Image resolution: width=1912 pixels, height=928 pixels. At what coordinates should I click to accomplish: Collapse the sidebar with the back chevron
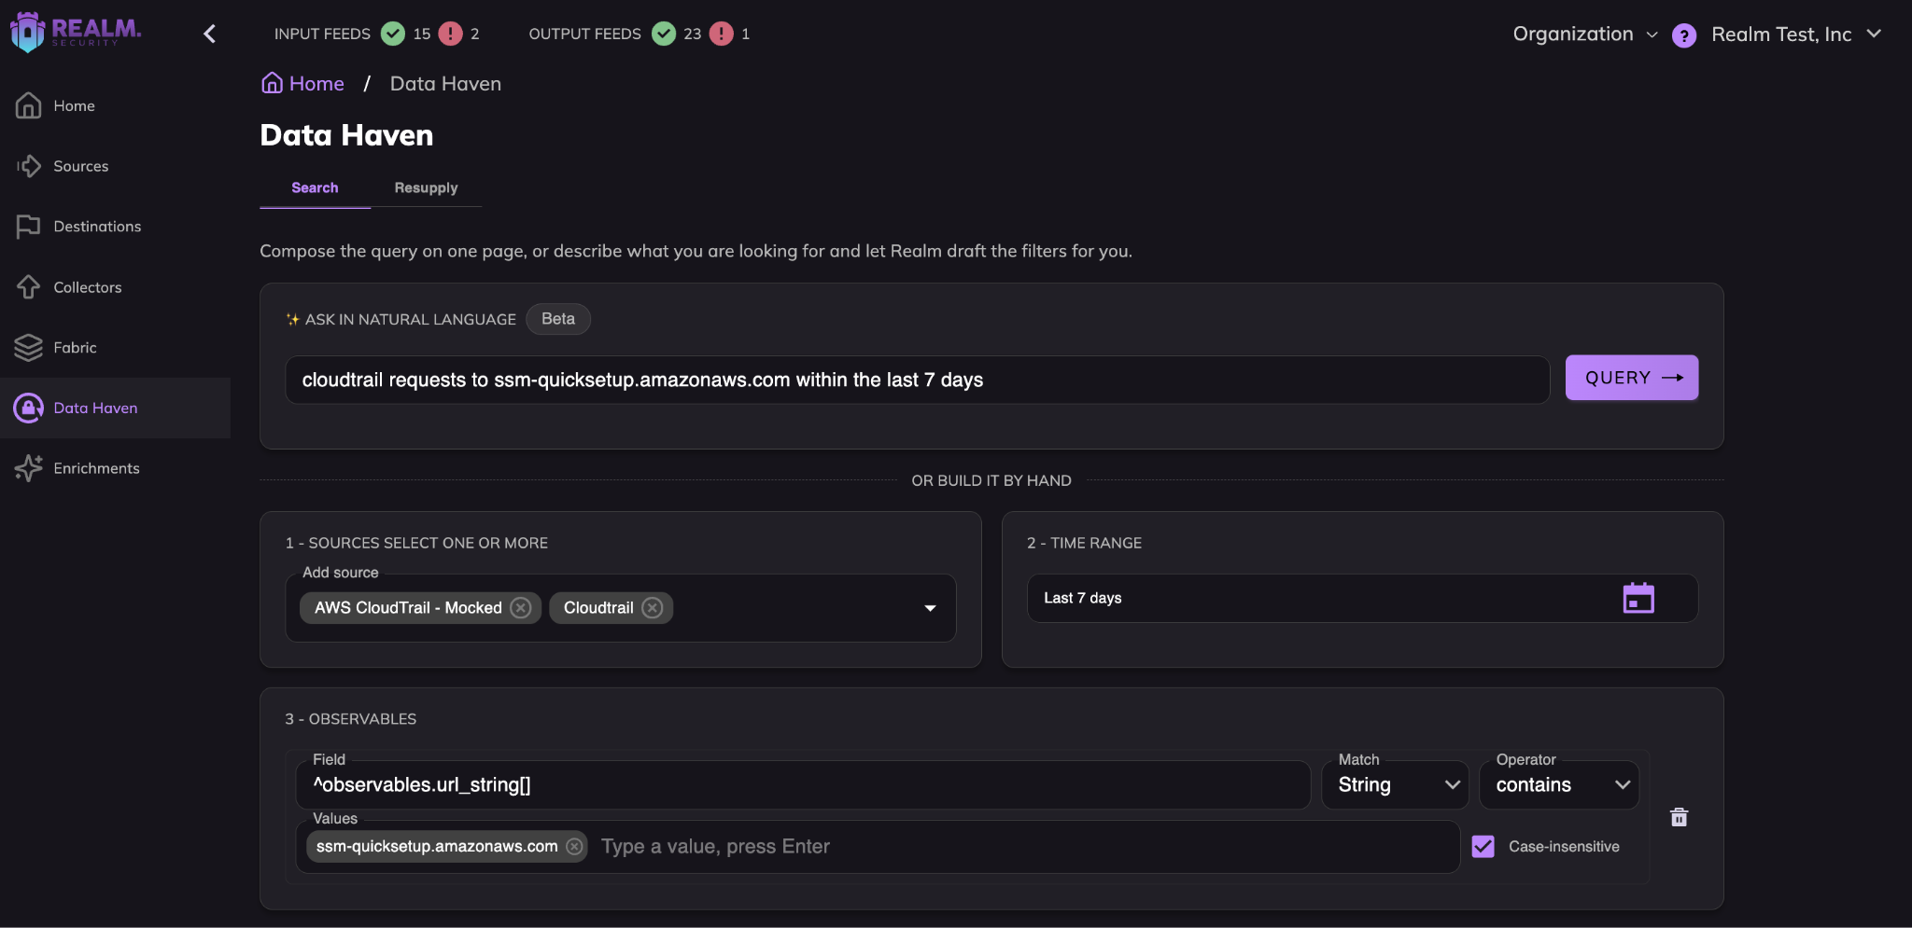[209, 34]
